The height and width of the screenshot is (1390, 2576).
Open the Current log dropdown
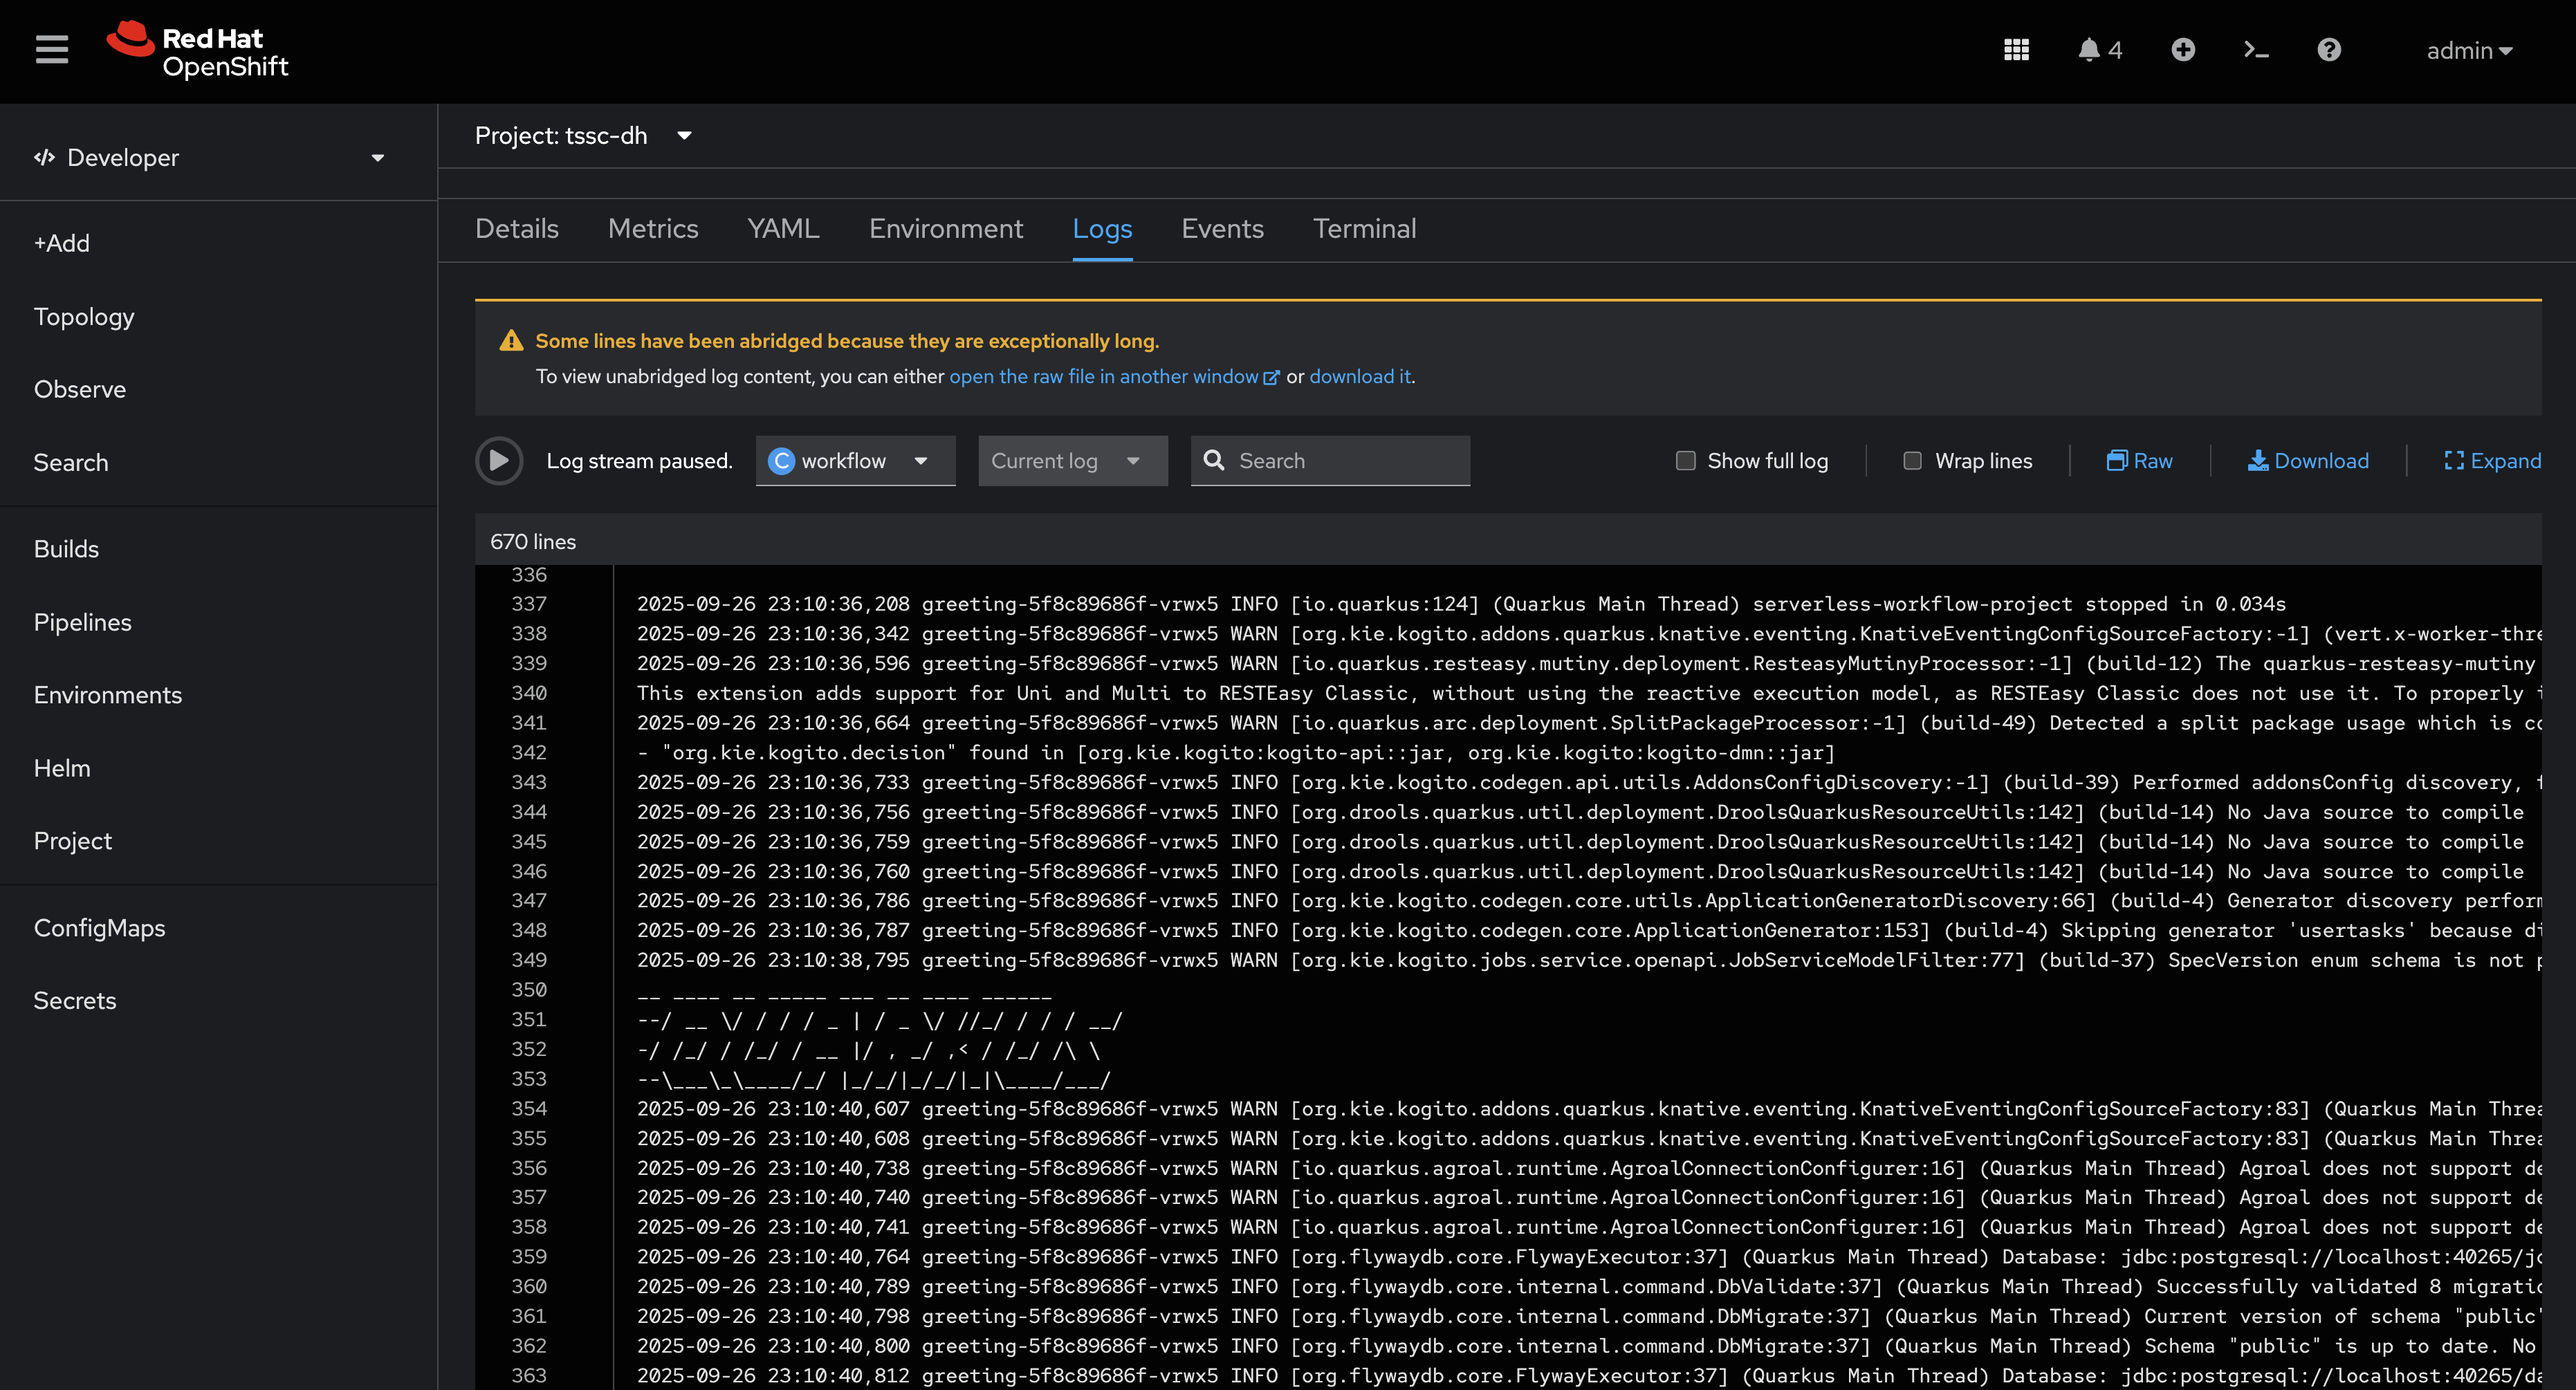(x=1072, y=461)
